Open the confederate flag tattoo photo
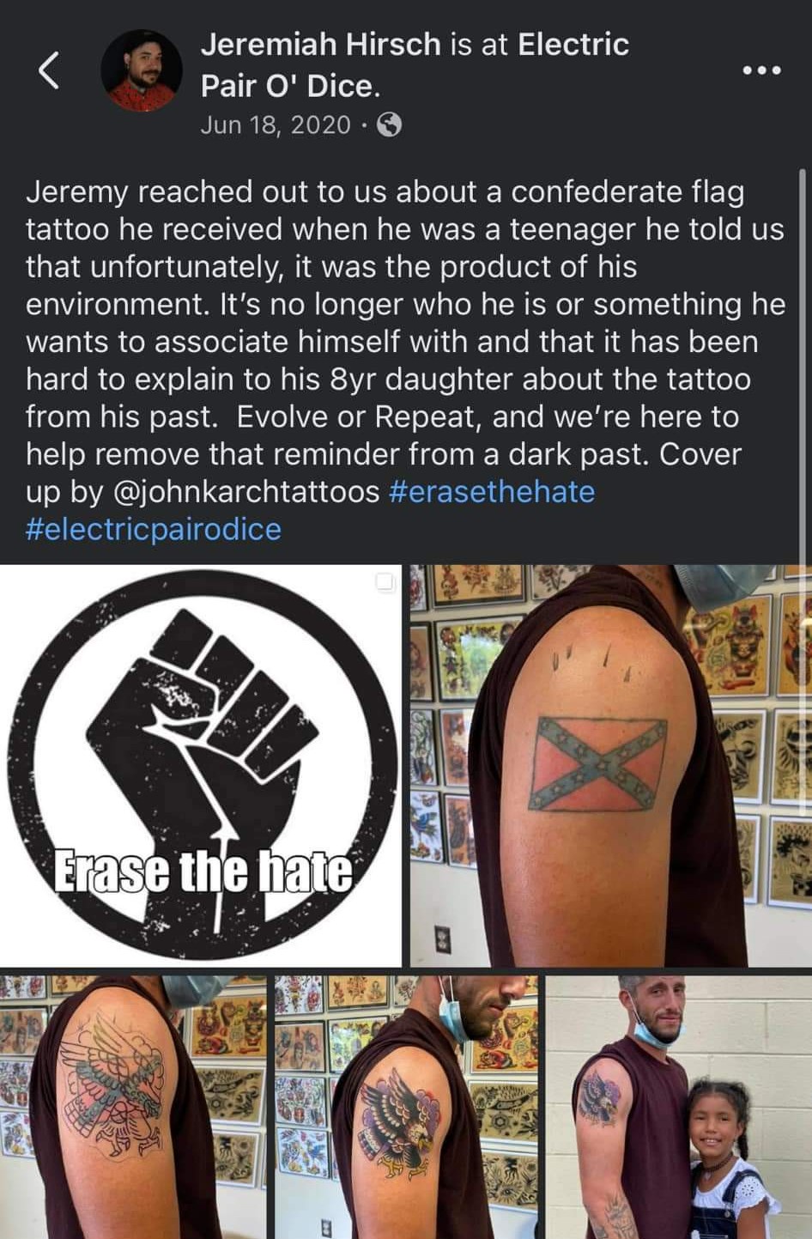 click(610, 765)
